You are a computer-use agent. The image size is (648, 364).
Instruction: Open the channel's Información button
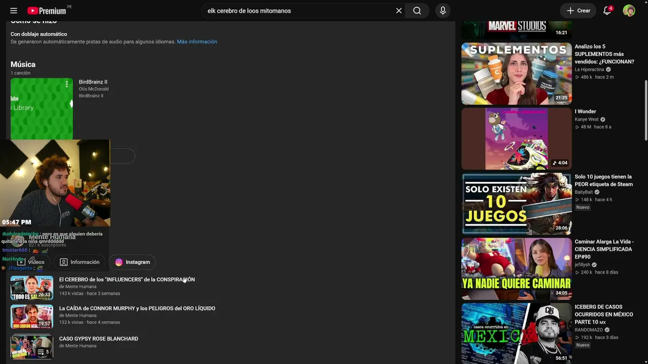[x=79, y=262]
